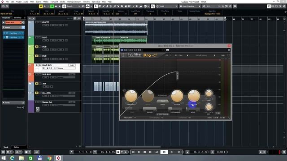Solo the Stereo Out track
Screen dimensions: 287x161
point(40,102)
